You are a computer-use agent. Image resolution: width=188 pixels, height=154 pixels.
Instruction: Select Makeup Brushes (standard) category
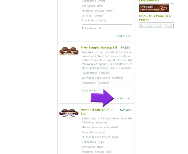[x=100, y=127]
